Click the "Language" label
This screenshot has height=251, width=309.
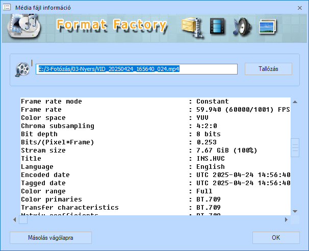click(37, 167)
